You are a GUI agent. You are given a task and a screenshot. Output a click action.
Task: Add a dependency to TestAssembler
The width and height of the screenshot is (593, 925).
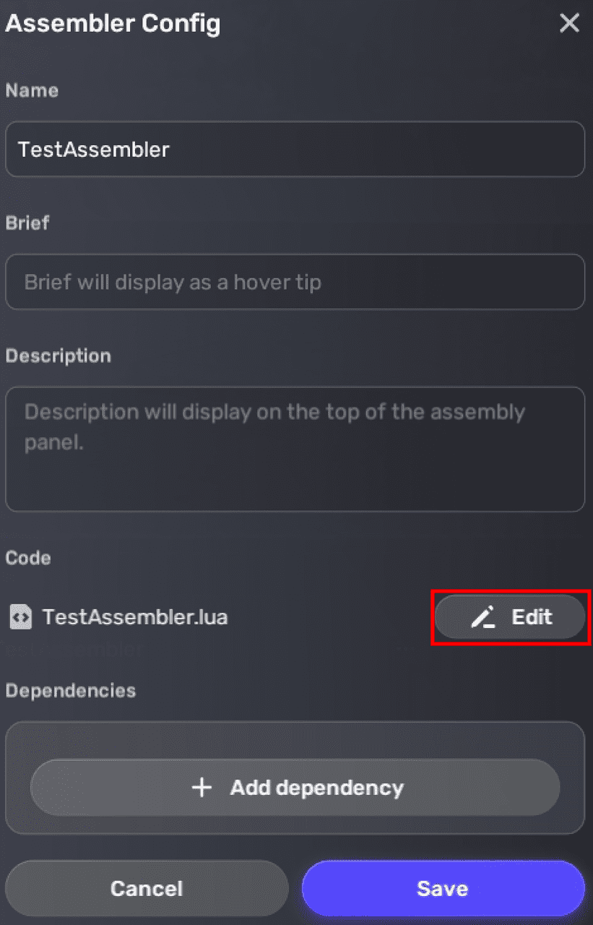(295, 788)
